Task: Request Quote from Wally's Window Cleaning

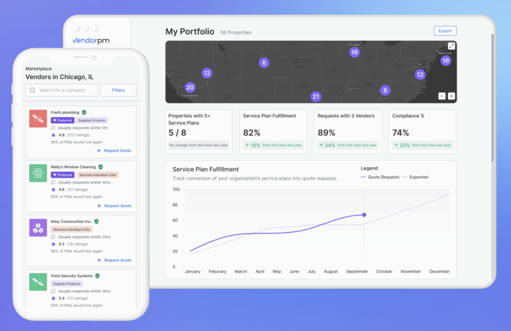Action: (x=114, y=206)
